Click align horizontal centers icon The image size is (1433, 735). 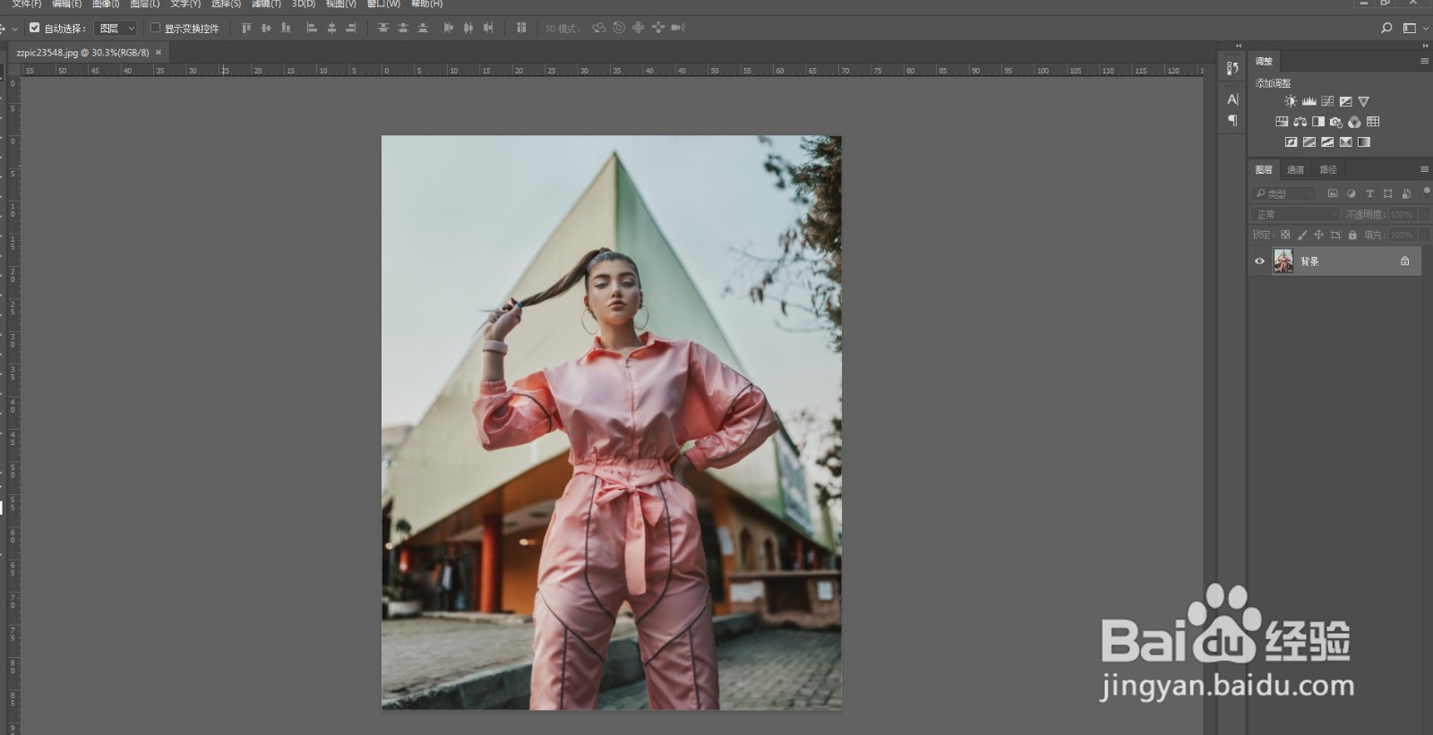click(x=331, y=28)
